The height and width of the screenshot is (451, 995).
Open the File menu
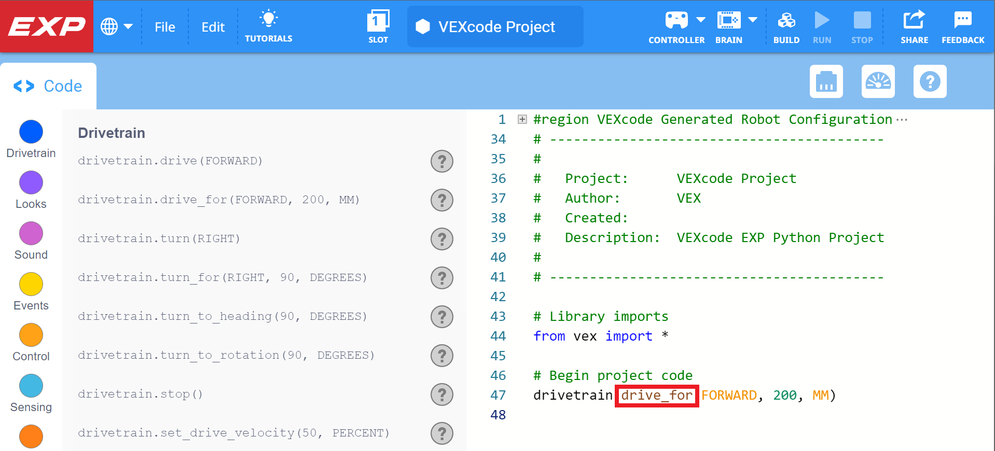[164, 27]
